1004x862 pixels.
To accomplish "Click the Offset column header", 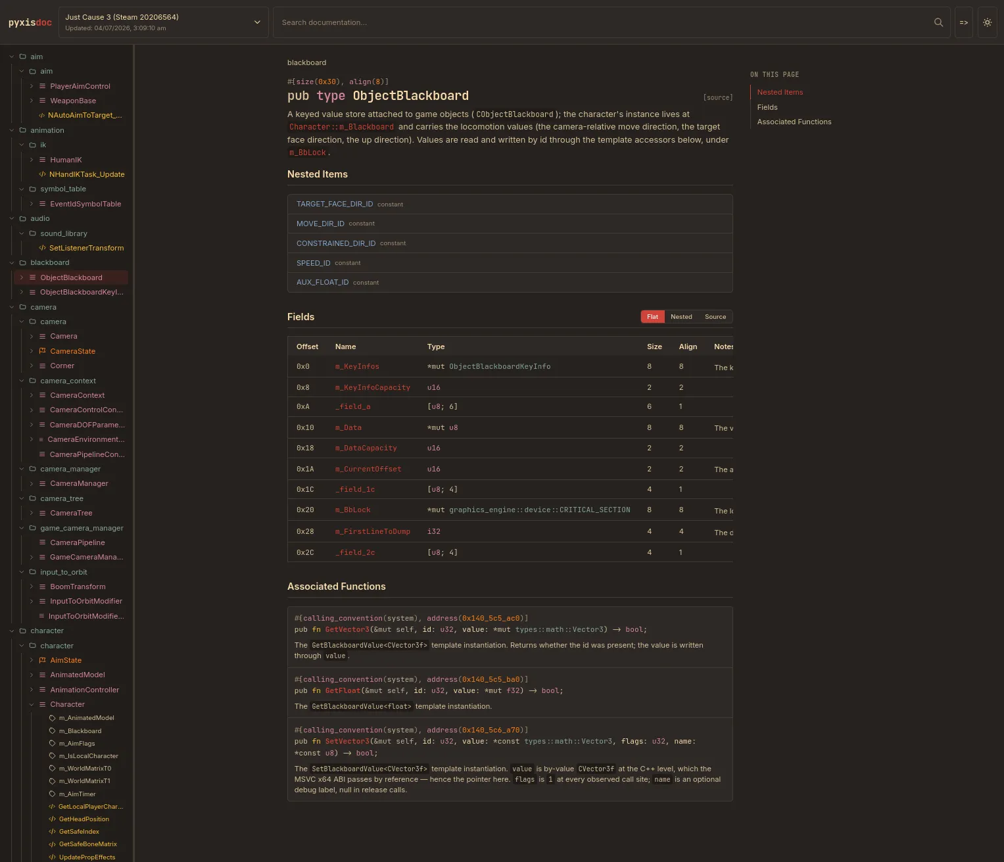I will (307, 347).
